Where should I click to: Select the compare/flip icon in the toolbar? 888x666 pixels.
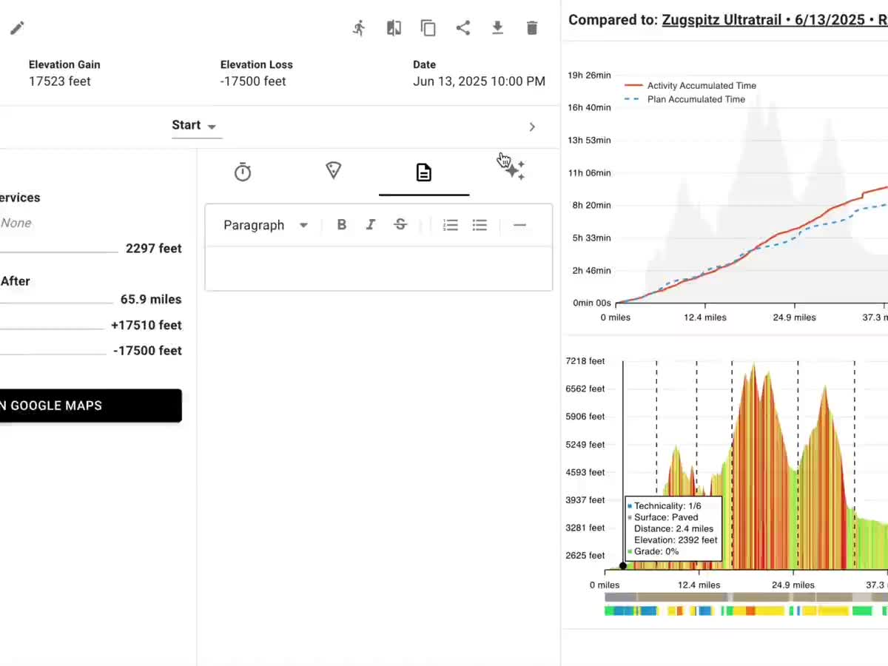click(x=394, y=27)
